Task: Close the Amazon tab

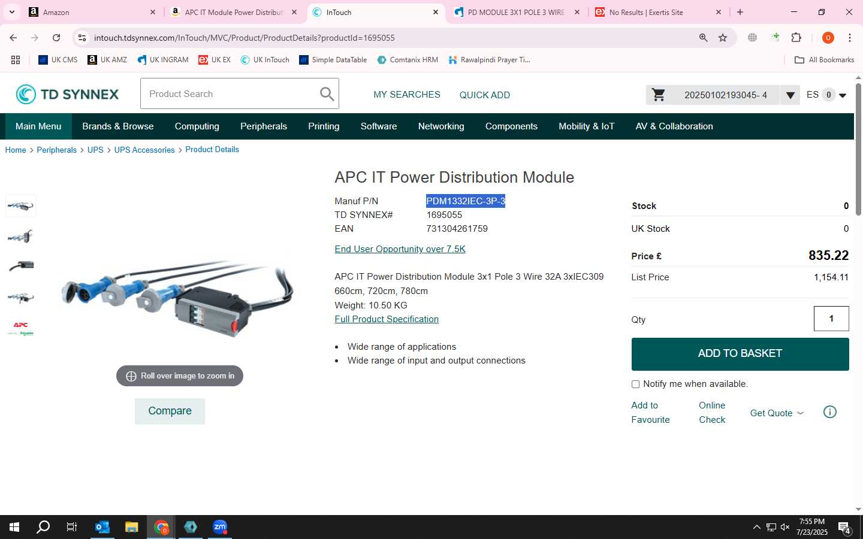Action: pos(152,12)
